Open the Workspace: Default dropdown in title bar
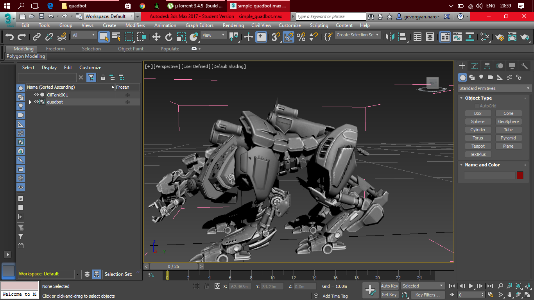 [x=109, y=16]
